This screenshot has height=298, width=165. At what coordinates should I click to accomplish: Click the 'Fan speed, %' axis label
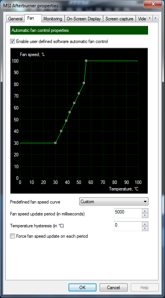tap(32, 55)
